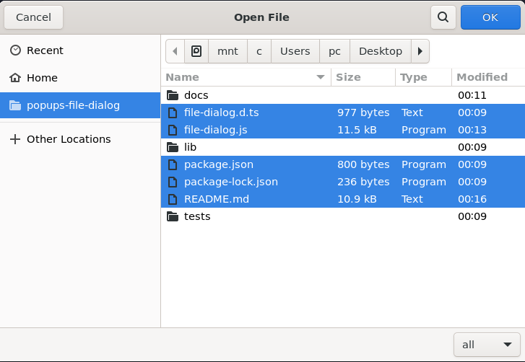Click the 977 bytes size cell

363,112
